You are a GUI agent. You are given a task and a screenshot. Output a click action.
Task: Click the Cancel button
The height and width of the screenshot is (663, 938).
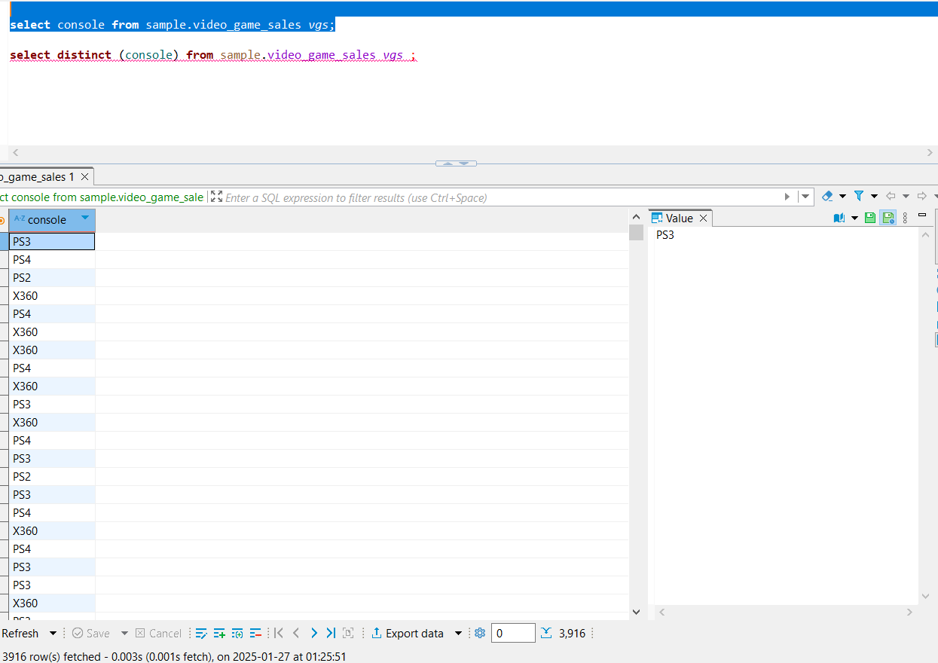[158, 634]
